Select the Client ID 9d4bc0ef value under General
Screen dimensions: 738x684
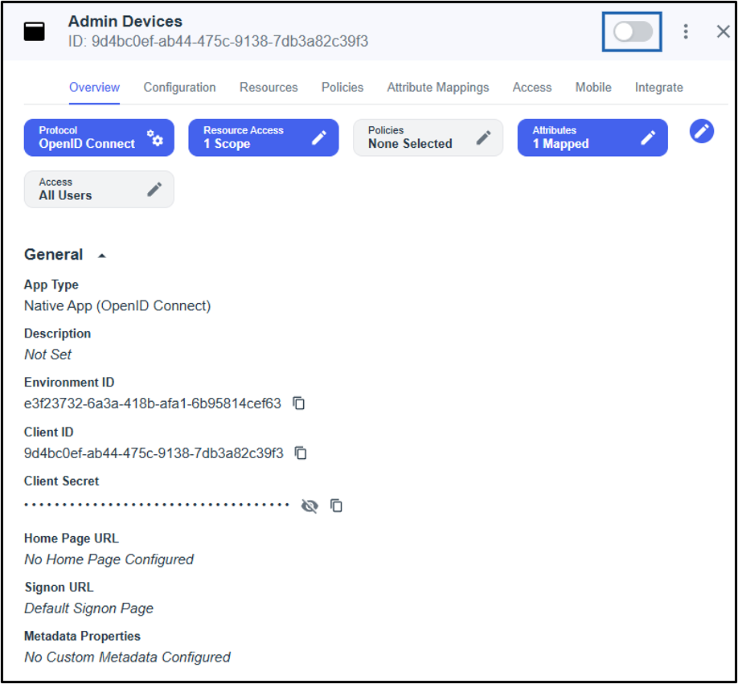[x=154, y=453]
